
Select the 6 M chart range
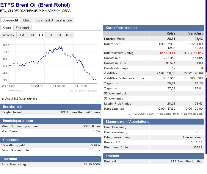tap(31, 35)
